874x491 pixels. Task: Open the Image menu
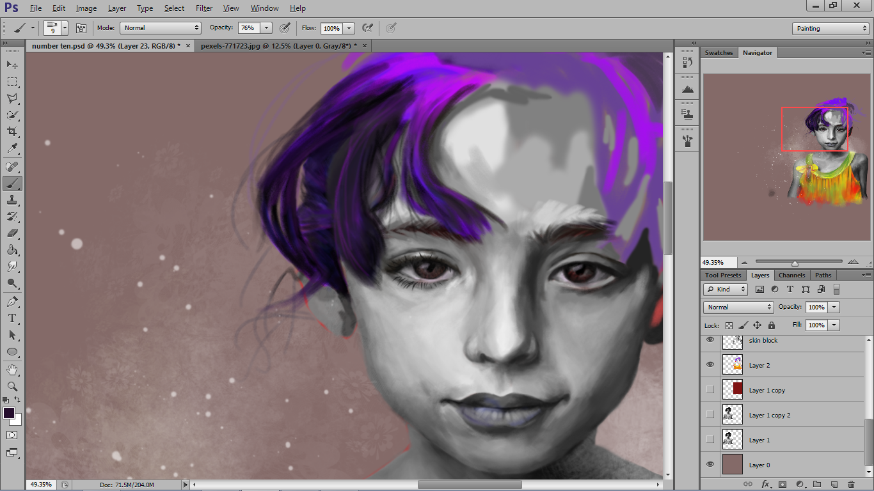86,8
